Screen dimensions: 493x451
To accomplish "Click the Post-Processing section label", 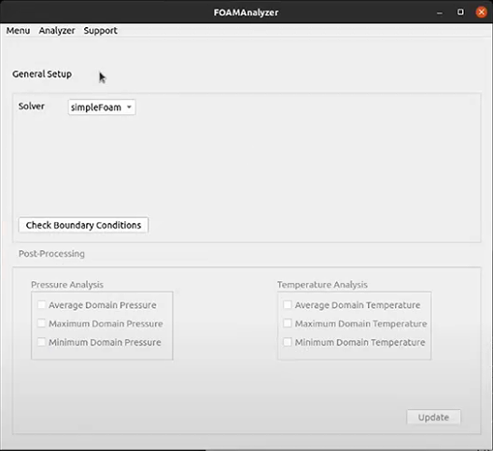I will (x=51, y=253).
